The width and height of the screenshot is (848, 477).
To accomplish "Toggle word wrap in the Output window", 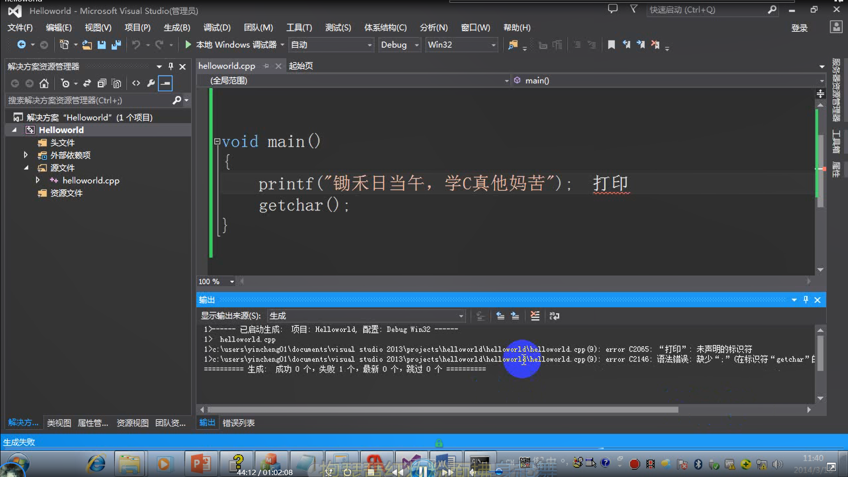I will [554, 316].
